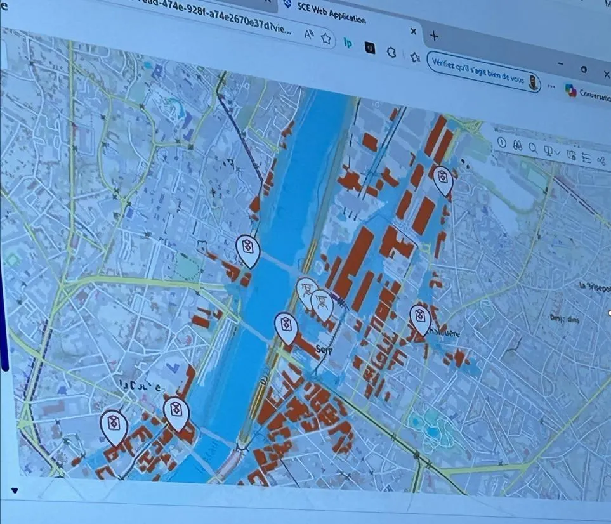
Task: Select the map pin next to the Seip label
Action: [x=286, y=326]
